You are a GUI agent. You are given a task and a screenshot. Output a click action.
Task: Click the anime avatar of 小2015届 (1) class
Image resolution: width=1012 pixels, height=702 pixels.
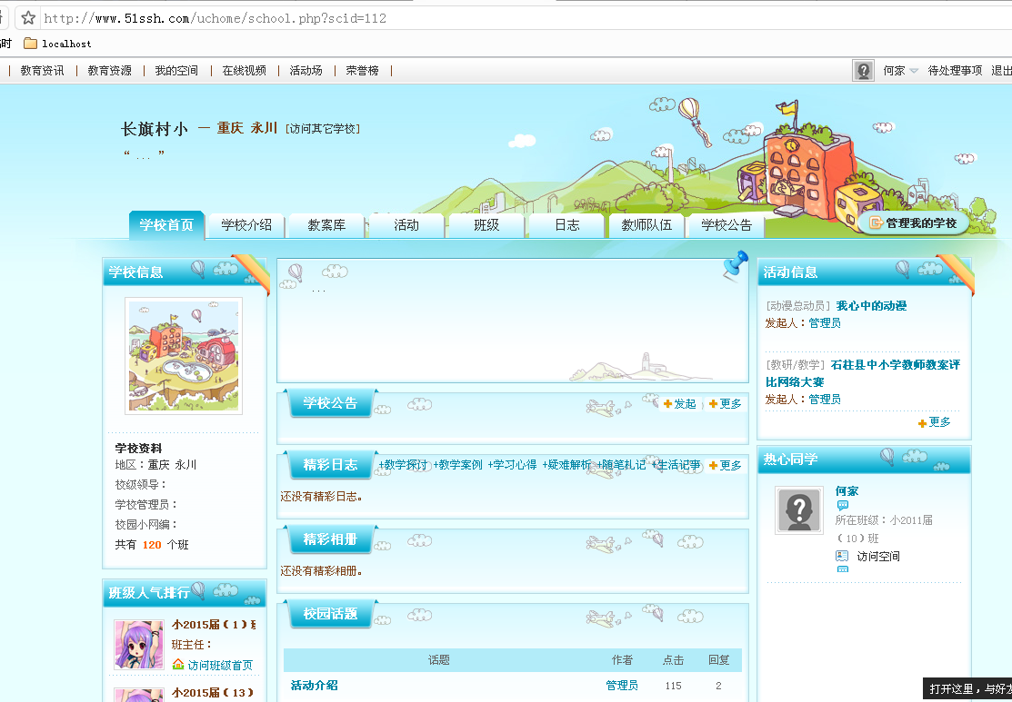click(139, 645)
